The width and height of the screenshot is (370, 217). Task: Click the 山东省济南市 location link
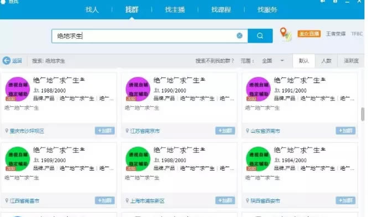tap(265, 131)
